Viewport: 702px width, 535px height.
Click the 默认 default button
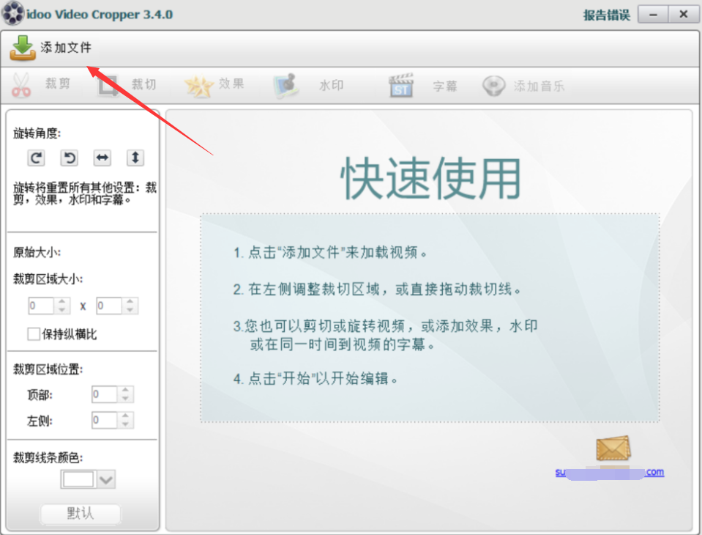click(81, 513)
